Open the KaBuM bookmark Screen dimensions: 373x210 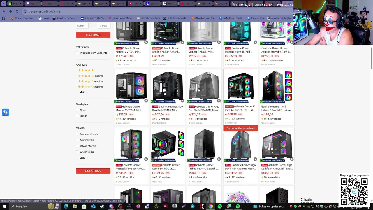click(x=22, y=18)
